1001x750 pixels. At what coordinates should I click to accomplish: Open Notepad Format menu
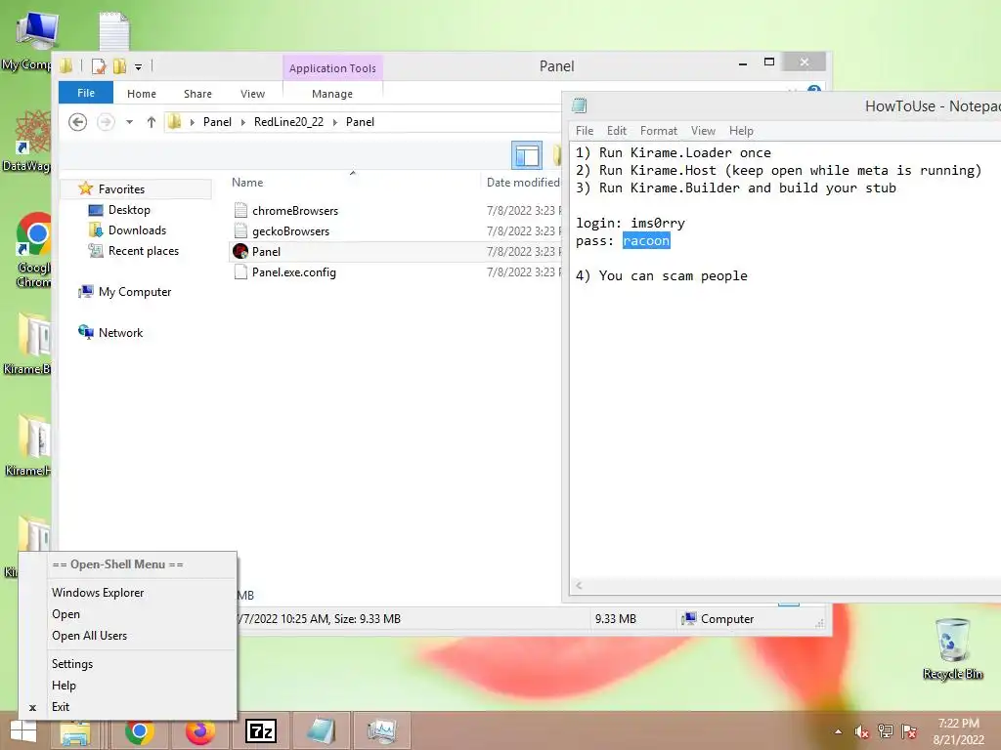(658, 131)
